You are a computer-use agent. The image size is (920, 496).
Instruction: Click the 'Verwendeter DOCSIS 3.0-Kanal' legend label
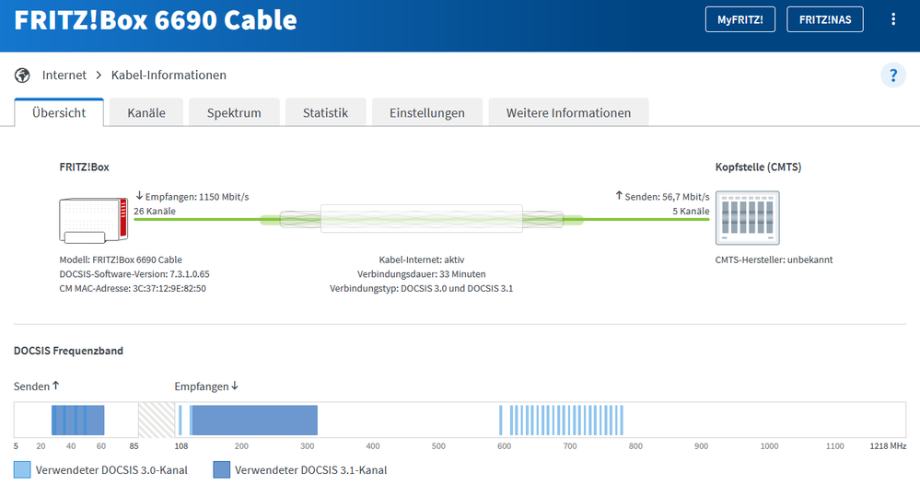[111, 469]
